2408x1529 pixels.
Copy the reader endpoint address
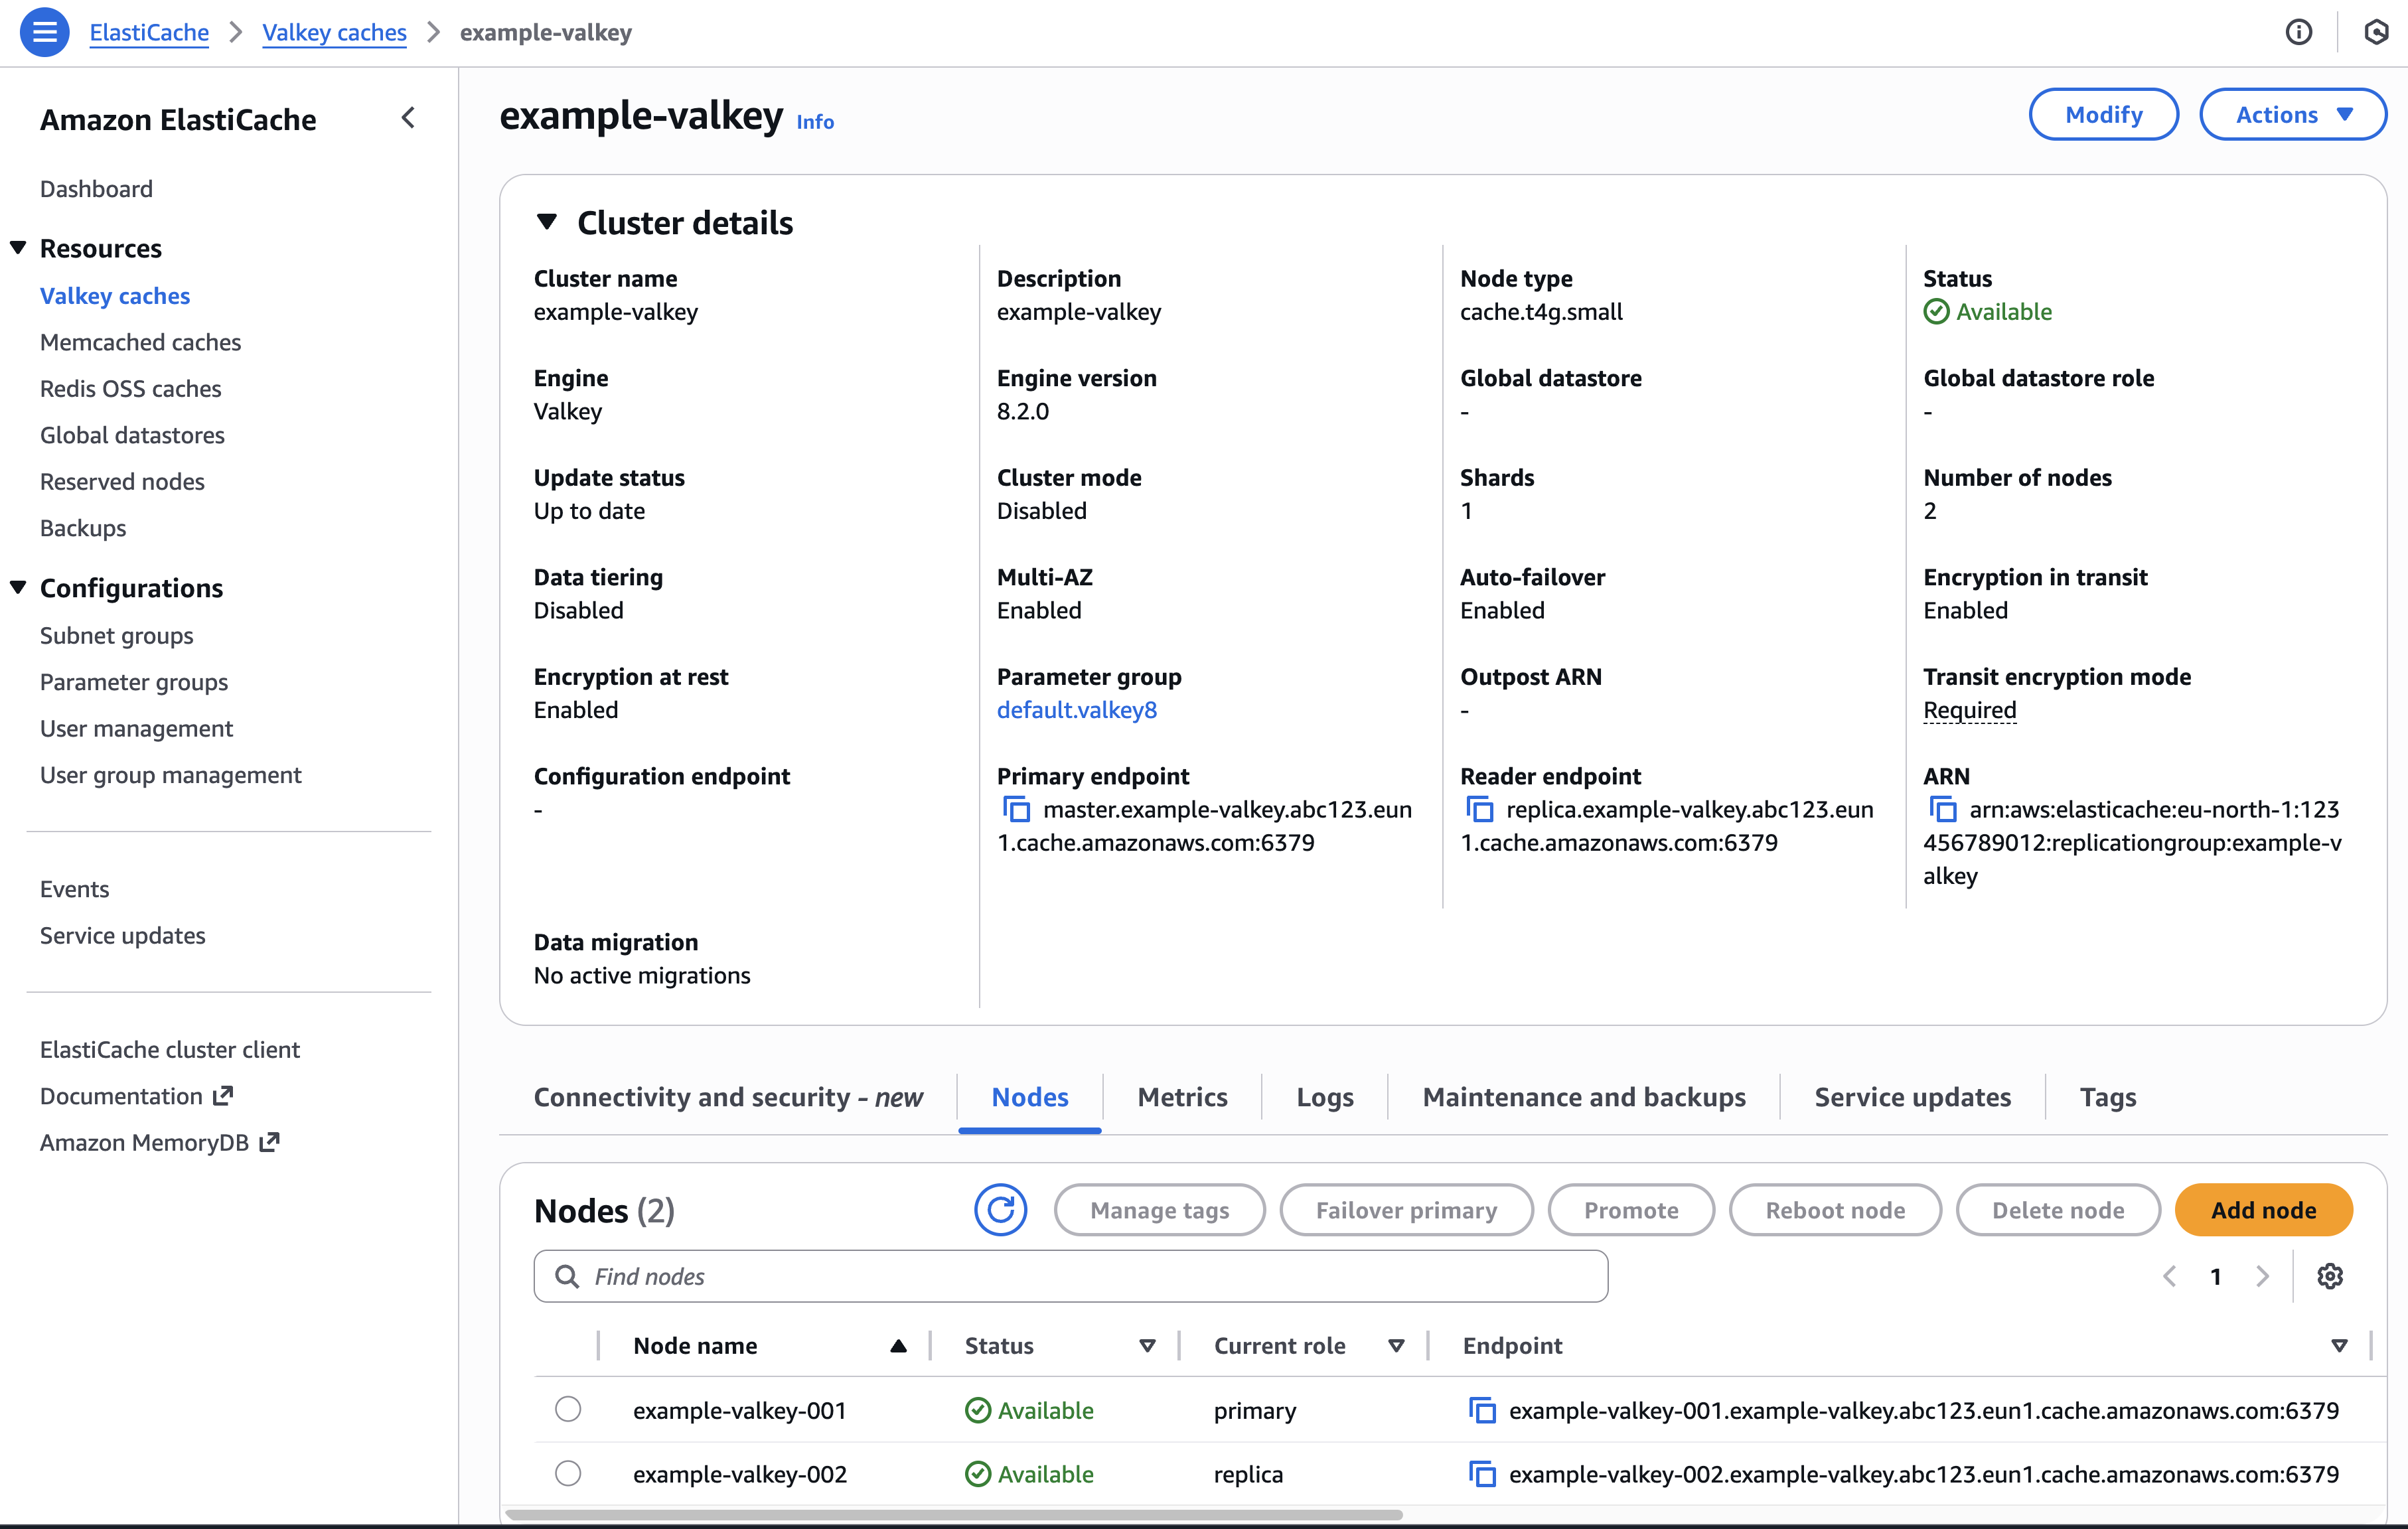(1479, 809)
